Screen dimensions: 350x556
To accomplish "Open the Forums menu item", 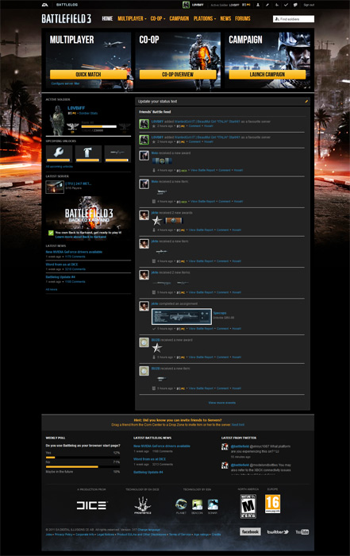I will click(x=243, y=18).
